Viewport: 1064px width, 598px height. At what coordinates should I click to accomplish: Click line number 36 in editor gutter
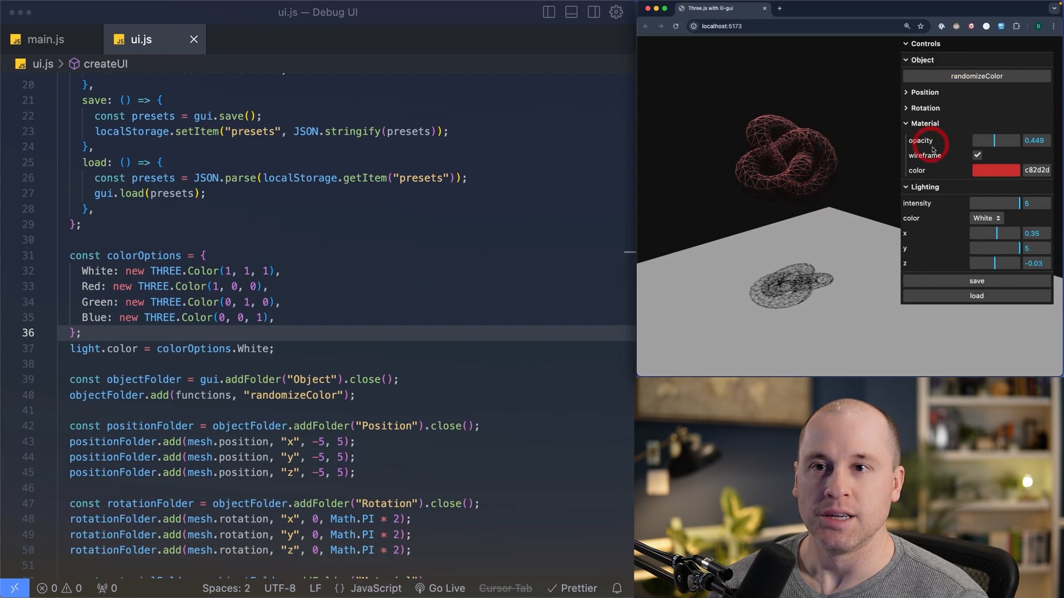point(28,333)
